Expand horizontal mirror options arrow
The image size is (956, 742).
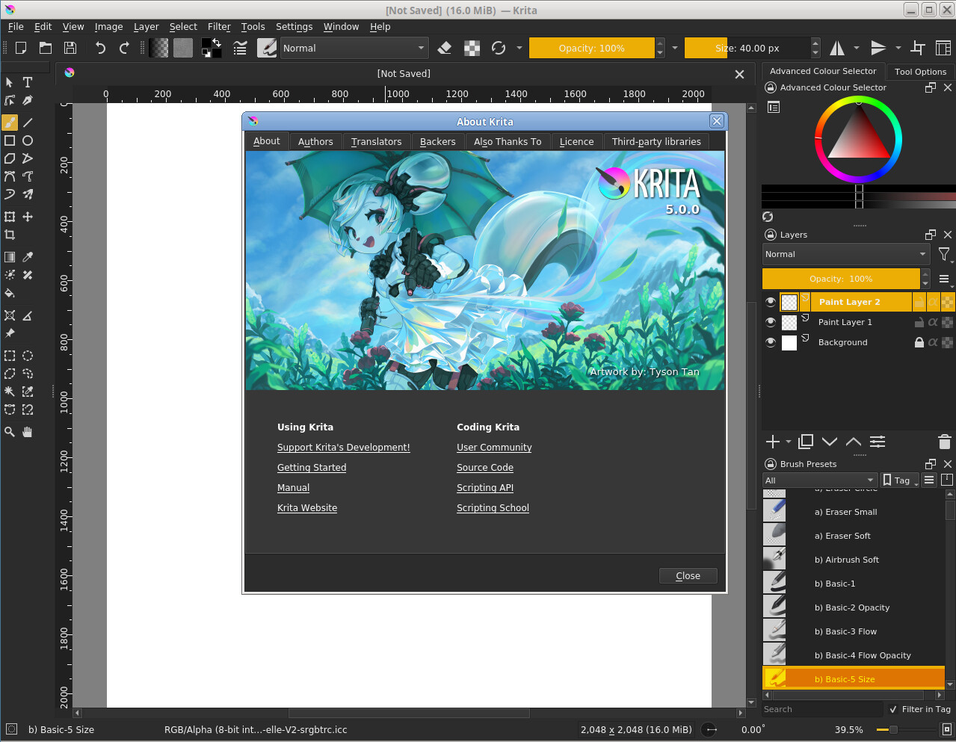point(857,48)
